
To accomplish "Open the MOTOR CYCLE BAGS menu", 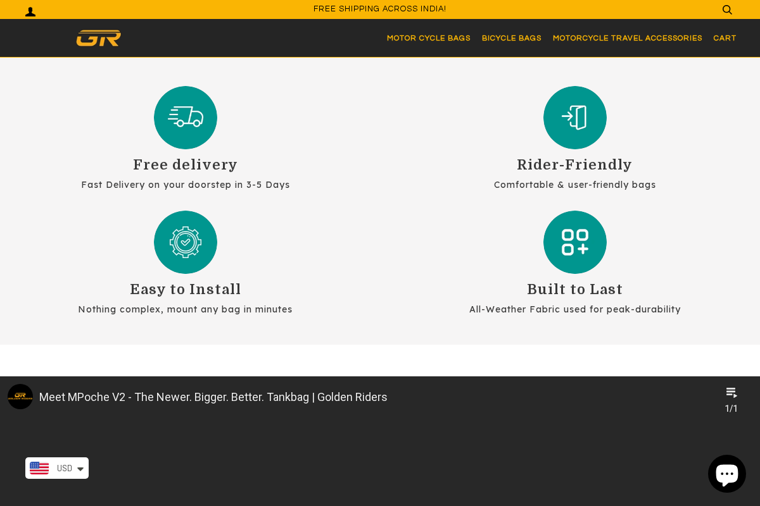I will pyautogui.click(x=429, y=38).
